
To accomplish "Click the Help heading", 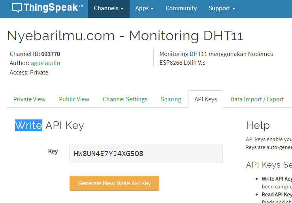I will coord(258,125).
